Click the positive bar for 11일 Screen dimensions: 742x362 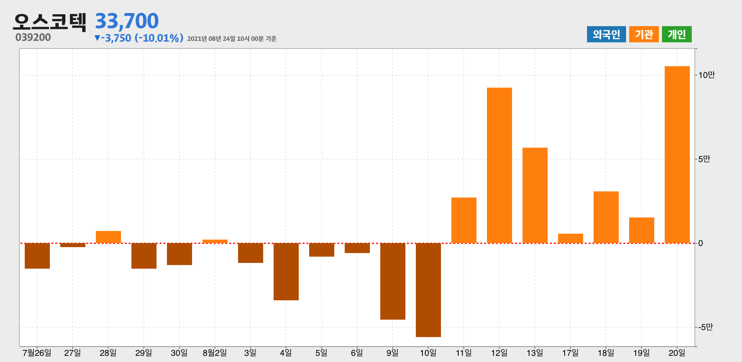pyautogui.click(x=464, y=221)
